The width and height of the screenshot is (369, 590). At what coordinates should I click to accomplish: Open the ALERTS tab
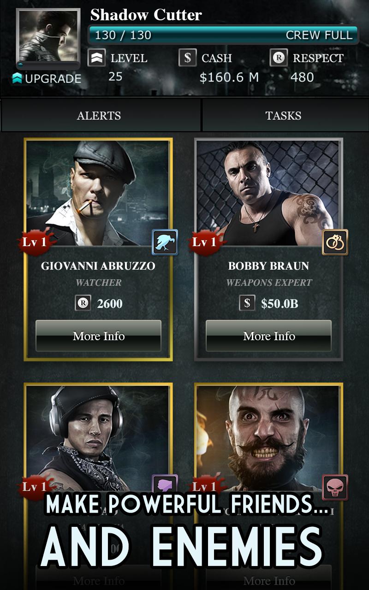(99, 115)
